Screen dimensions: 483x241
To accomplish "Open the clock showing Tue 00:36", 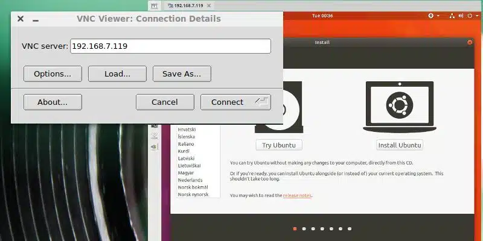I will [x=322, y=16].
